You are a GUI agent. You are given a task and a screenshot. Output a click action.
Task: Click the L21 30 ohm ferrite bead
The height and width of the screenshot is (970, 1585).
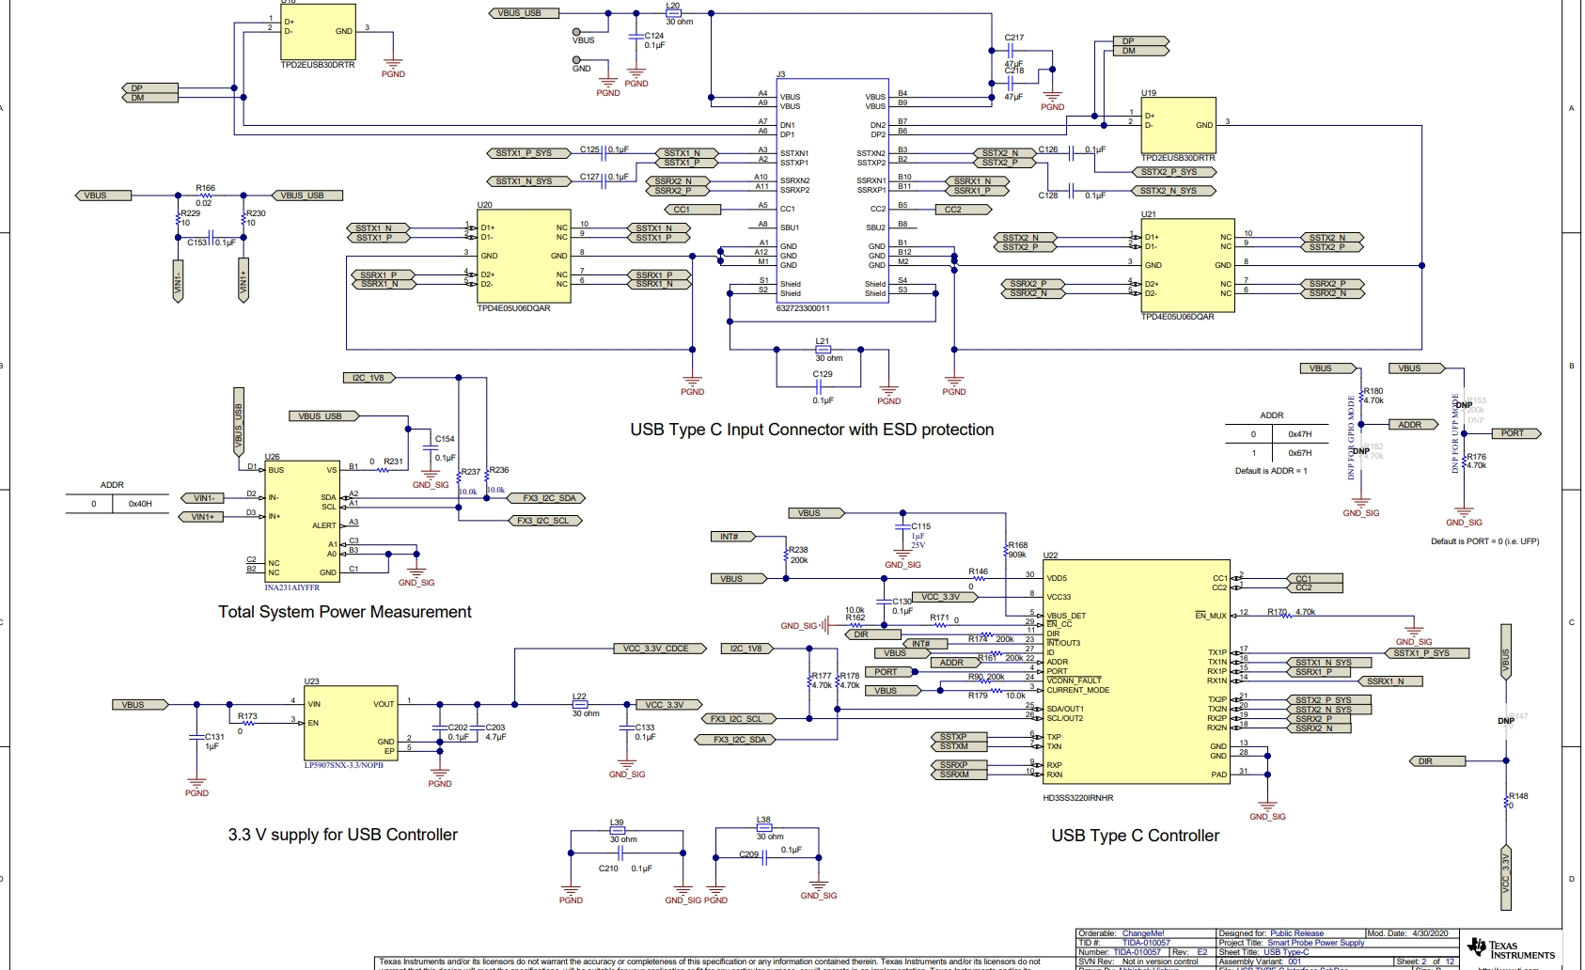point(823,350)
